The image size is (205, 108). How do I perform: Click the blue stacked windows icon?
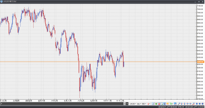pos(175,104)
